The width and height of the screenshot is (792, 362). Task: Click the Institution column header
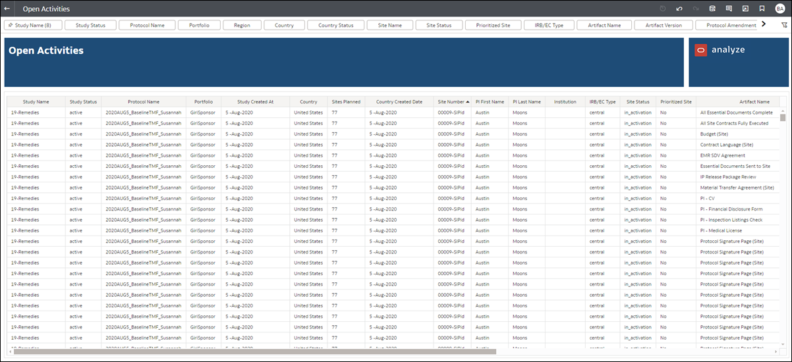[565, 102]
